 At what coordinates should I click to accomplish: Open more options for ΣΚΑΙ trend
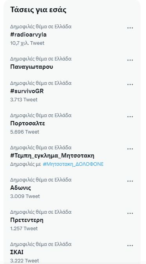point(130,246)
